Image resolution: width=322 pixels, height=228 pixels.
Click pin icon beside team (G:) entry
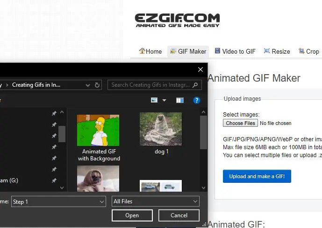pos(54,180)
